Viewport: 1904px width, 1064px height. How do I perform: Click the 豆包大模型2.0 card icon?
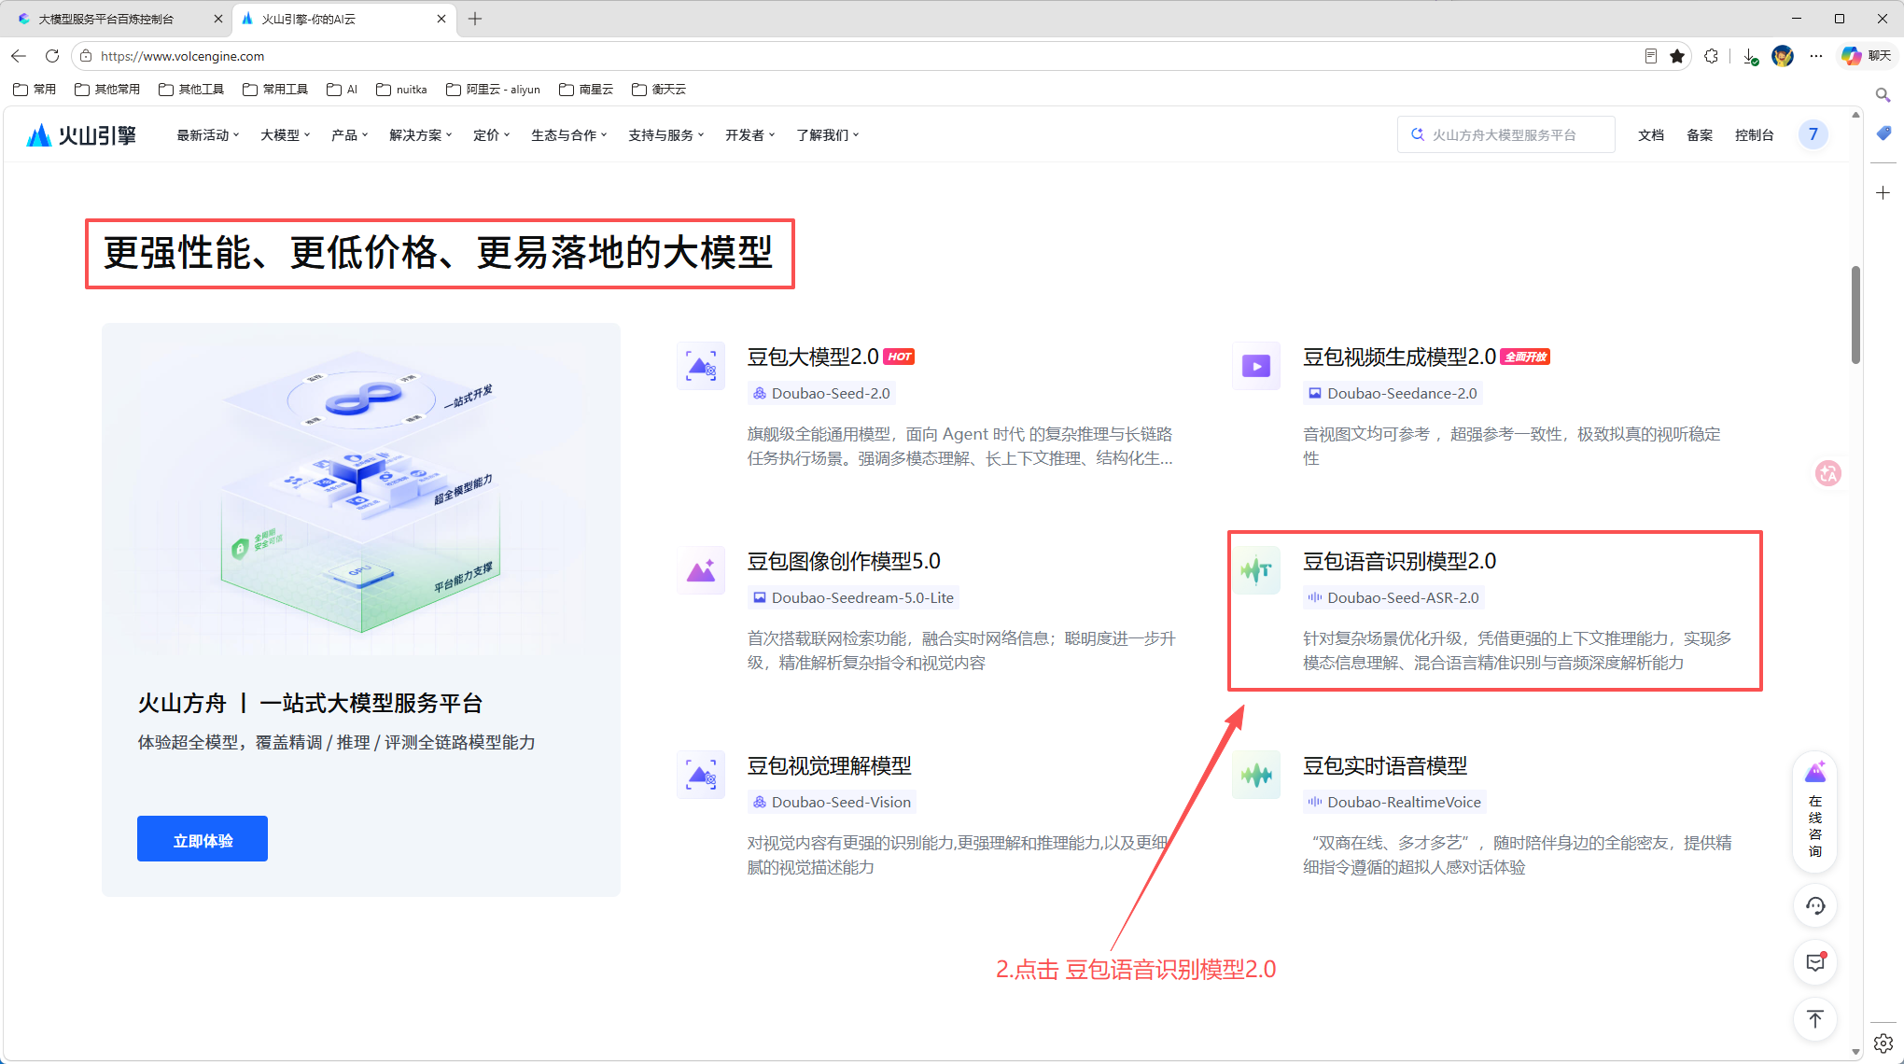701,366
